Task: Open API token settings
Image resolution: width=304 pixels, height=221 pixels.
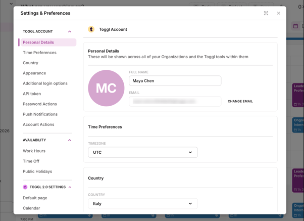Action: pyautogui.click(x=32, y=94)
